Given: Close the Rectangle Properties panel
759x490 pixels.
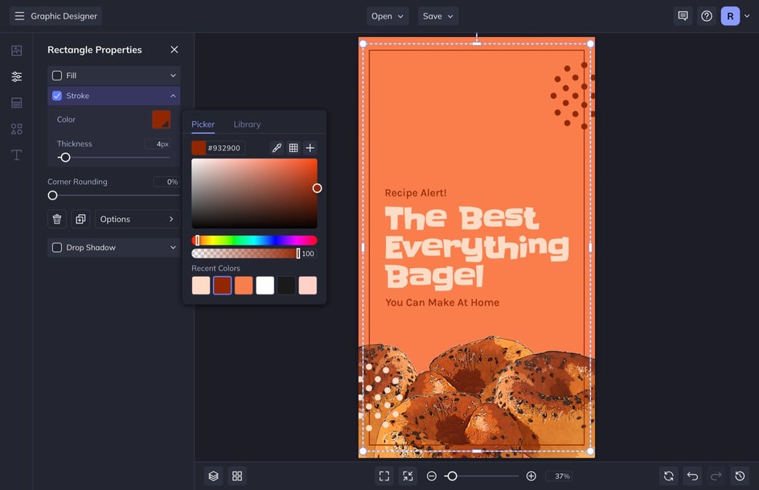Looking at the screenshot, I should tap(174, 49).
